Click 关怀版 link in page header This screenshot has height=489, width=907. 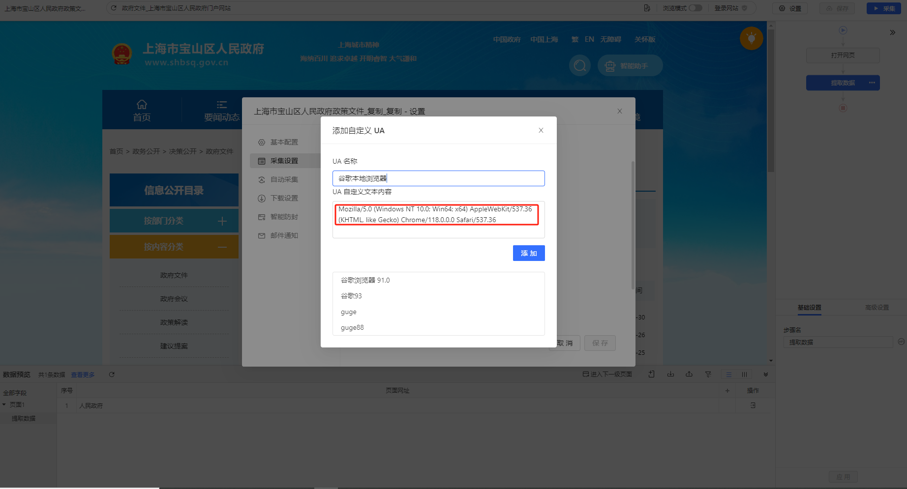pos(645,39)
